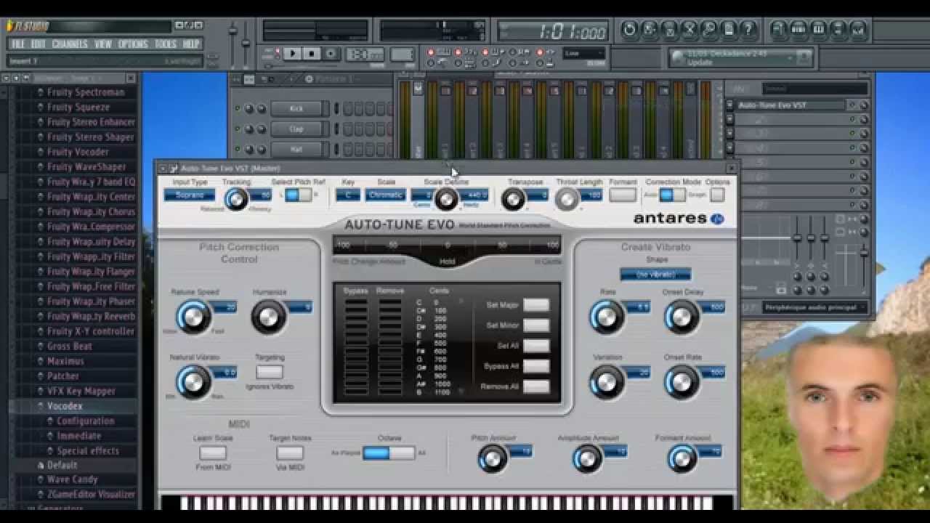
Task: Open the audio output dropdown below mixer slots
Action: [815, 307]
